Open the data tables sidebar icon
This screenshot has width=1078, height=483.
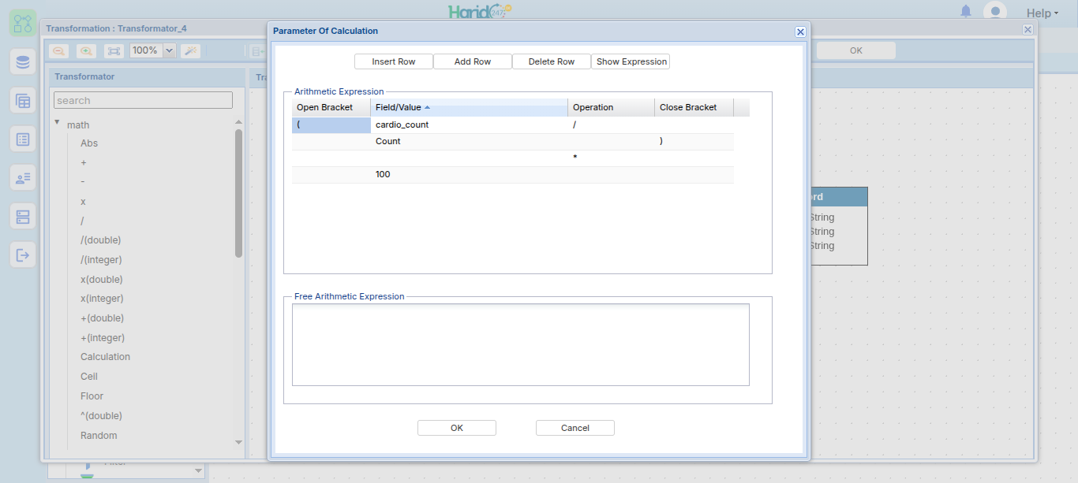point(23,101)
